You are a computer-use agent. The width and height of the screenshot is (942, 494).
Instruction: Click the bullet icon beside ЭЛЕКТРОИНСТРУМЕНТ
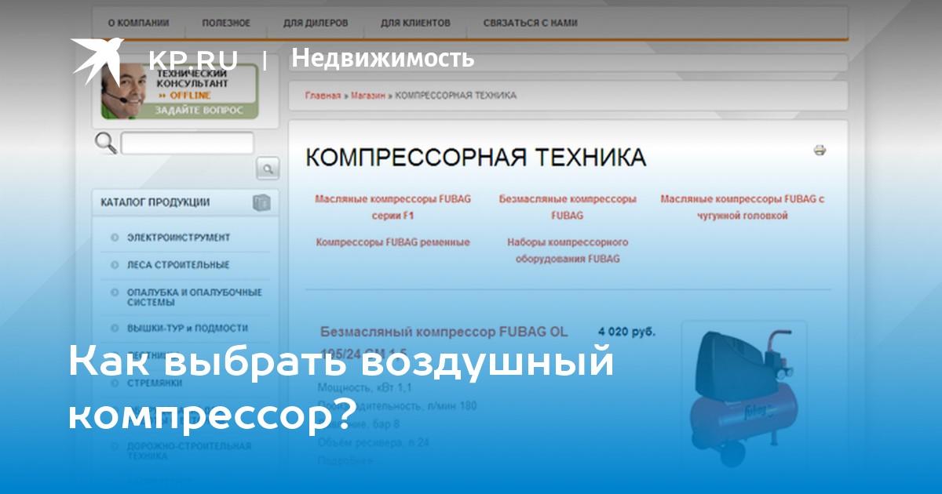pos(115,238)
